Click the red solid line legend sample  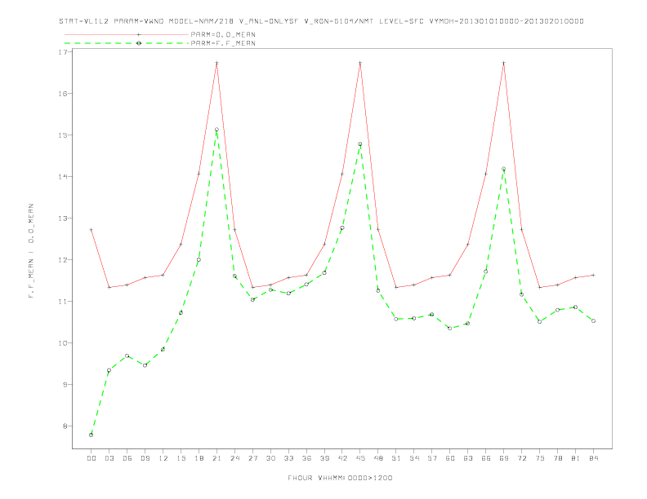click(x=127, y=34)
